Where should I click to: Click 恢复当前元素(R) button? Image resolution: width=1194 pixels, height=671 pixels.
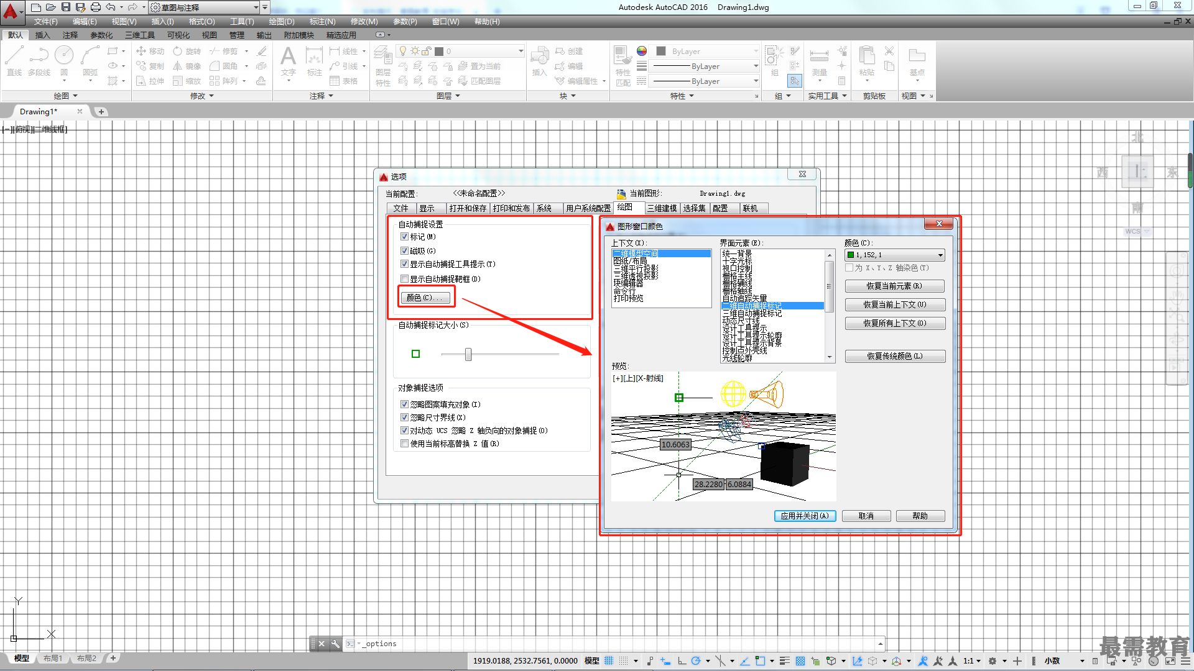[895, 286]
